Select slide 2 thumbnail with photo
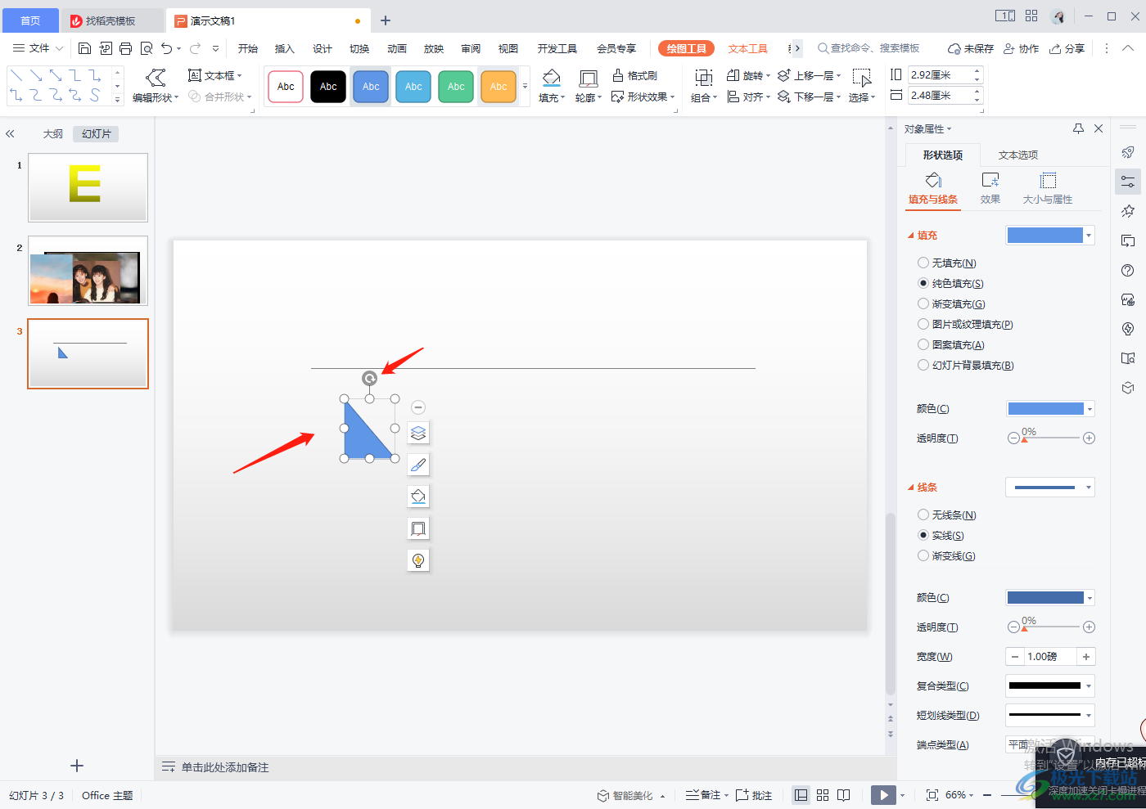1146x809 pixels. 88,271
